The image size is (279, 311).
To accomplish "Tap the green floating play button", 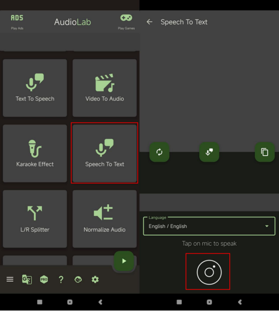I will 124,261.
